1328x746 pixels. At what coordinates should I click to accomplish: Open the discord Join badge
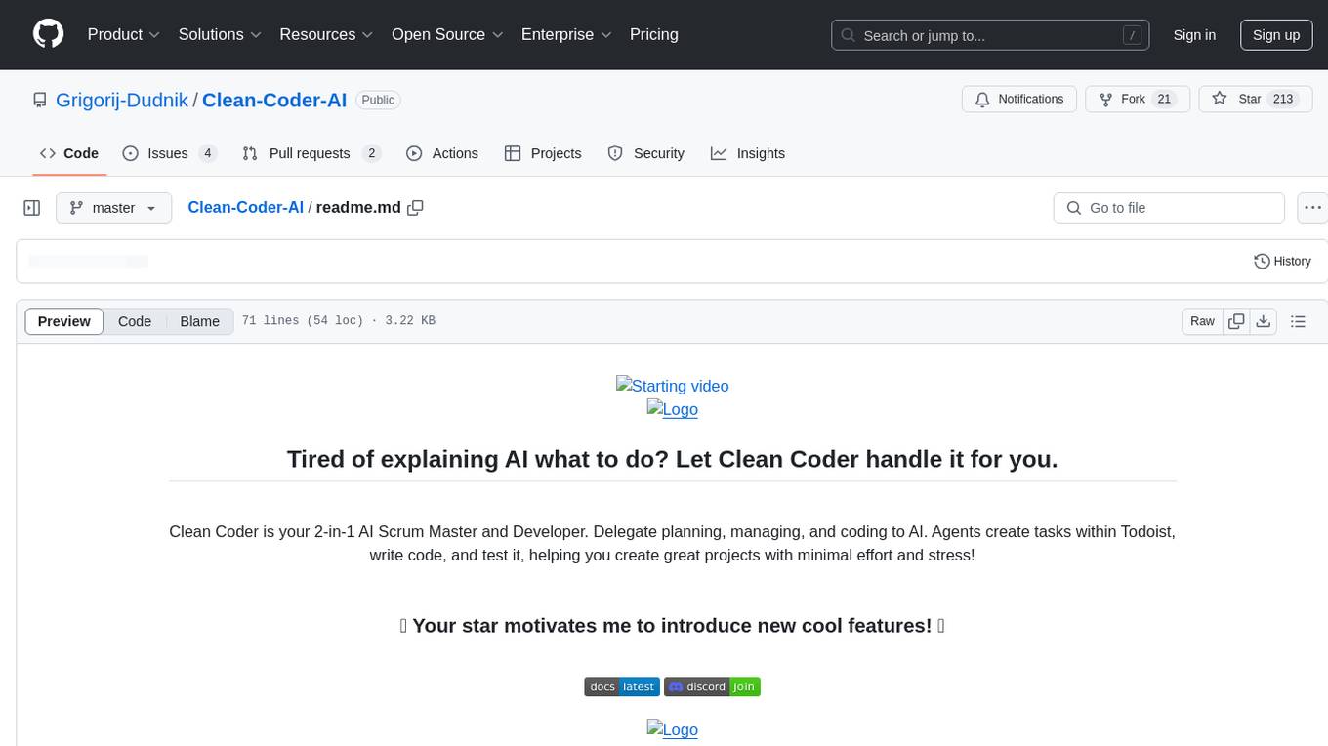[x=712, y=686]
